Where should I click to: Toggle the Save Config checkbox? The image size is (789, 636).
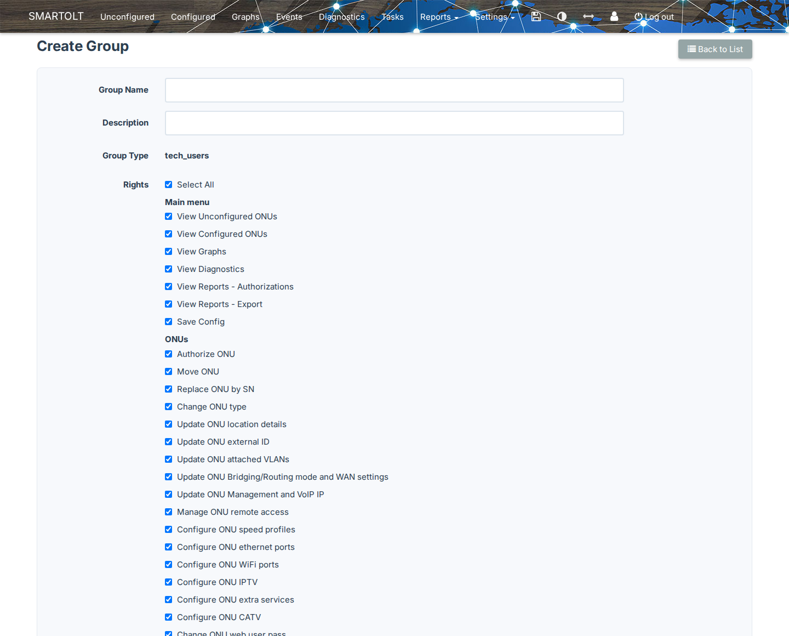(x=169, y=322)
